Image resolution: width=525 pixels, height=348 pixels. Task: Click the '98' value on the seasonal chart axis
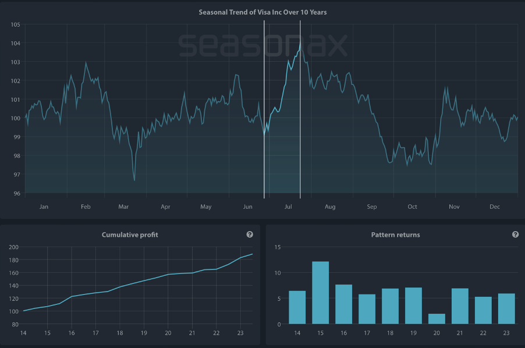17,156
